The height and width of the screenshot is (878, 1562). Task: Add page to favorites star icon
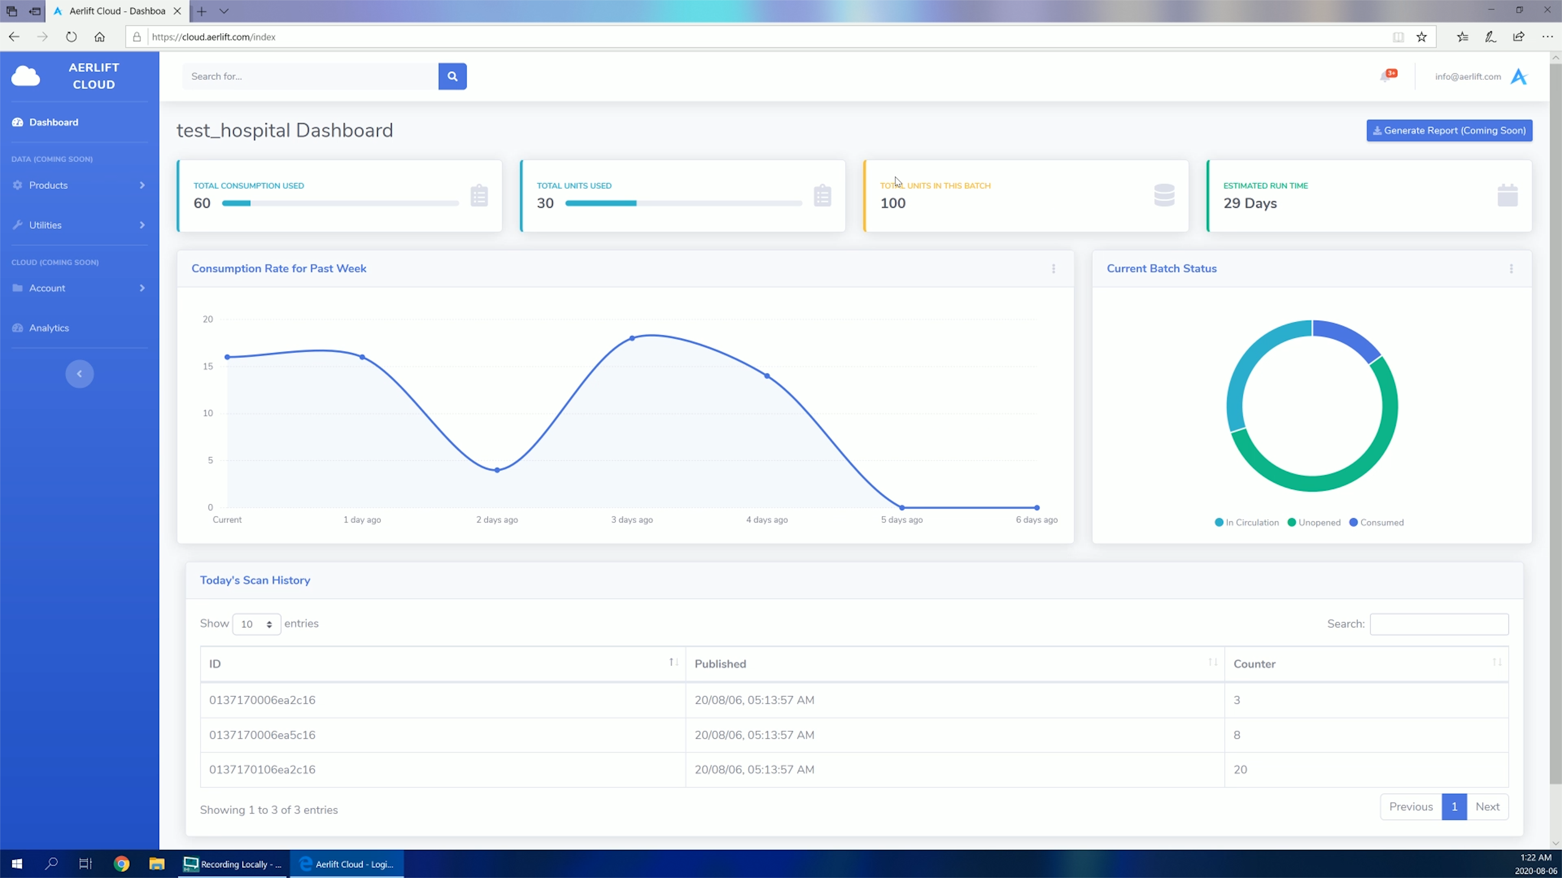point(1421,37)
